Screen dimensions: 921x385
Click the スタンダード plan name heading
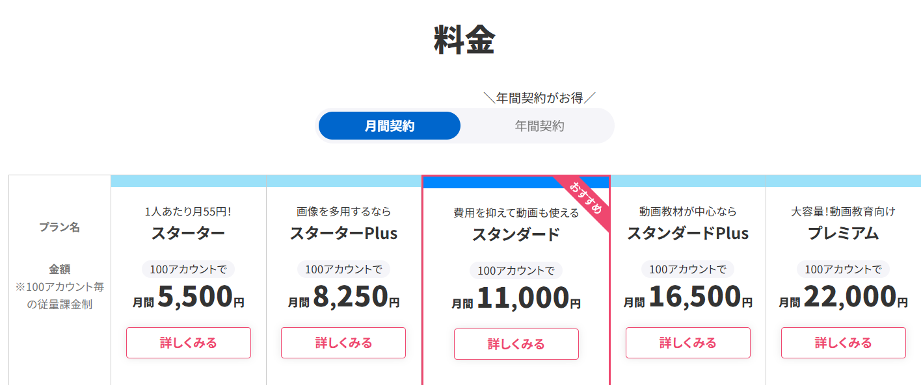click(516, 234)
